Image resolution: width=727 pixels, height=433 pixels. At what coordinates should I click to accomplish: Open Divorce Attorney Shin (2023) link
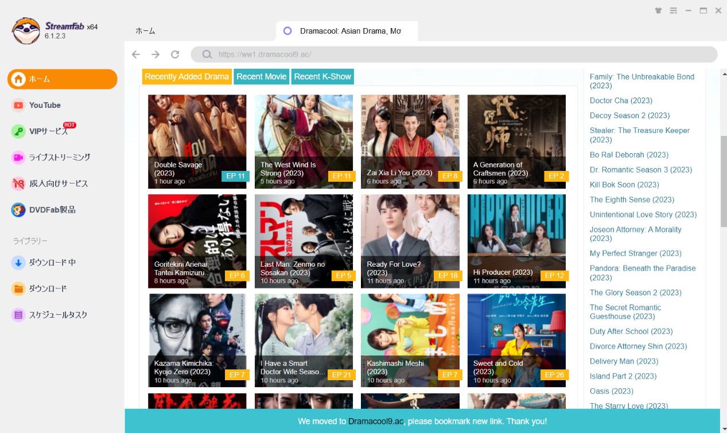tap(638, 346)
